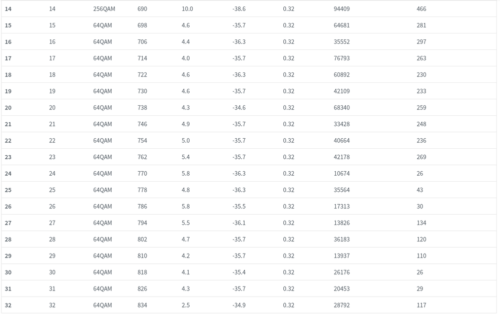This screenshot has width=500, height=317.
Task: Click the 94409 counter value
Action: pos(342,9)
